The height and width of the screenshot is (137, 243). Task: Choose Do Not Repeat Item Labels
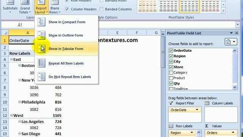click(x=67, y=77)
